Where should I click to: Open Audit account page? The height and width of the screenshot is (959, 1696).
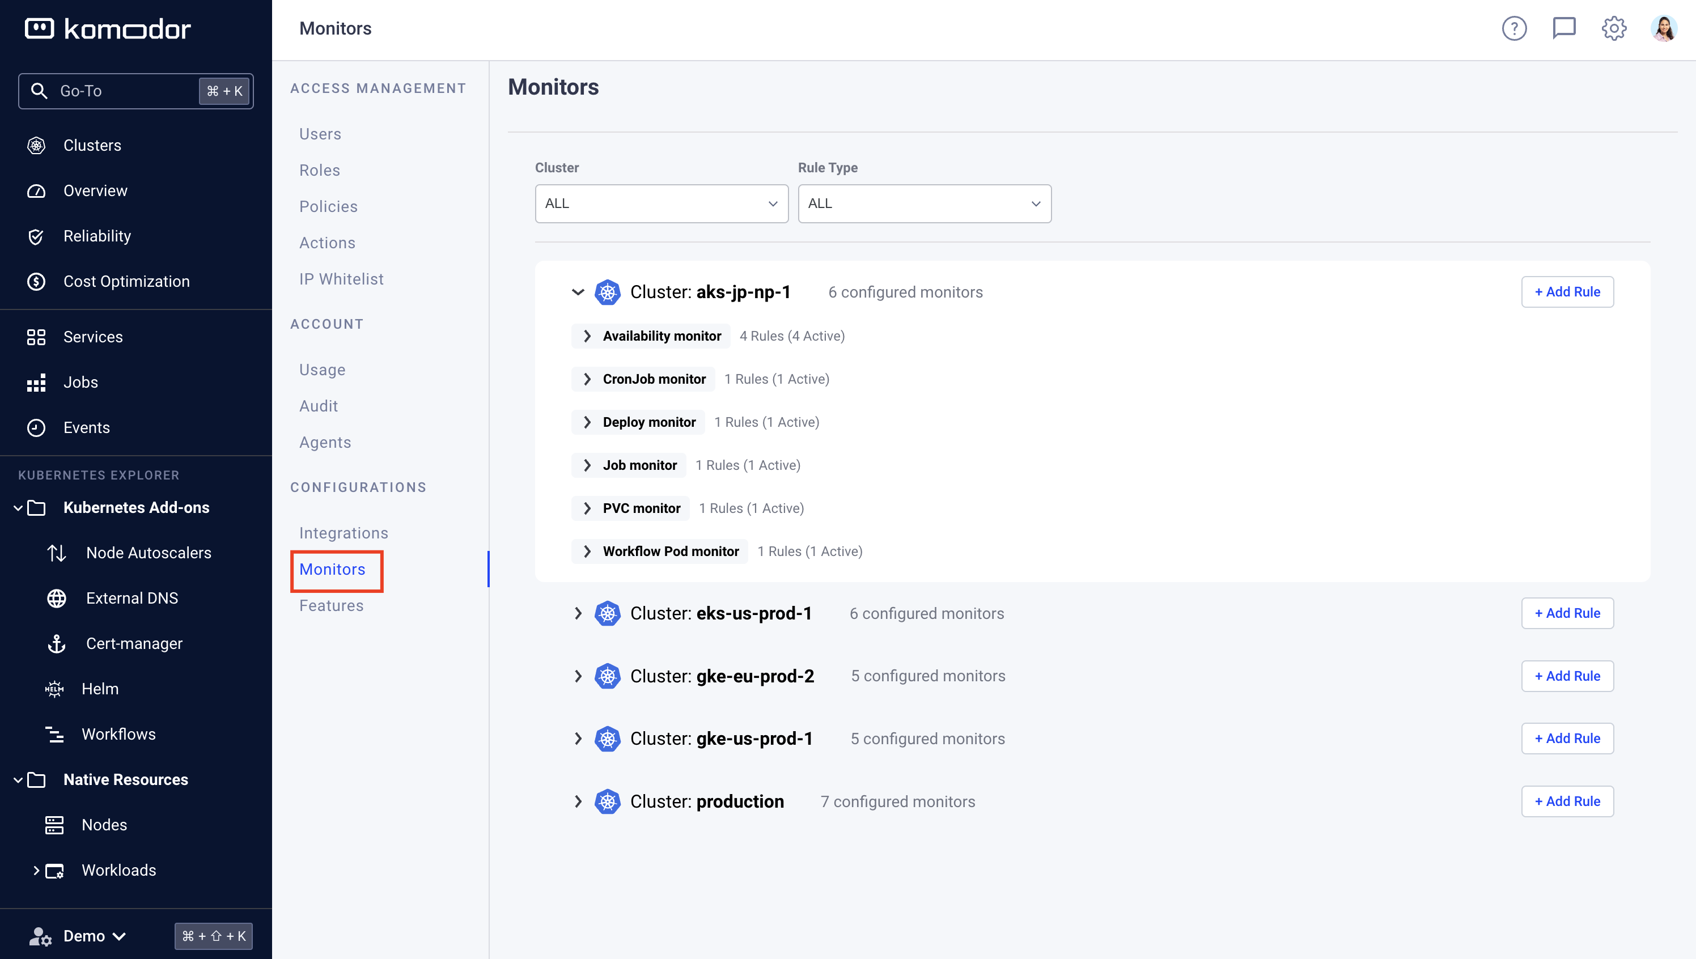tap(318, 406)
